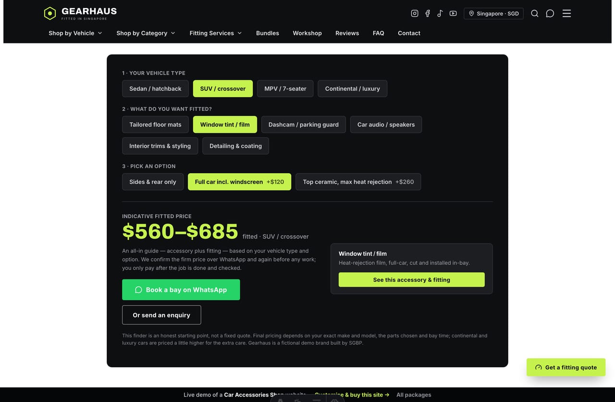Select Continental / luxury vehicle type
This screenshot has height=402, width=615.
(x=352, y=88)
